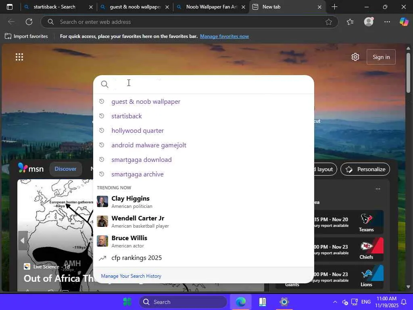
Task: Select suggestion guest & noob wallpaper
Action: 204,101
